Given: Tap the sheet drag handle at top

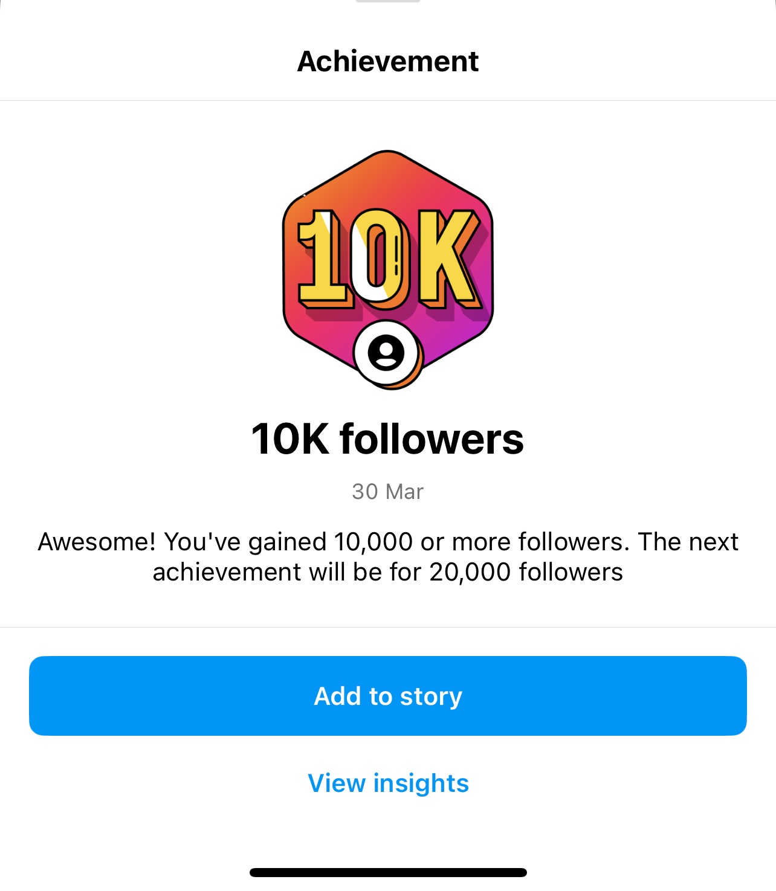Looking at the screenshot, I should pos(388,2).
